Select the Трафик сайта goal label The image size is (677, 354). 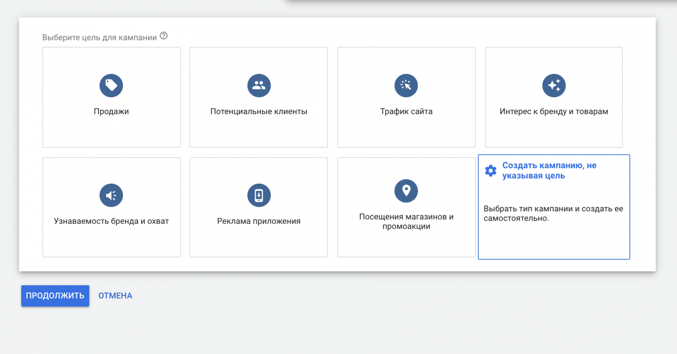click(x=406, y=111)
